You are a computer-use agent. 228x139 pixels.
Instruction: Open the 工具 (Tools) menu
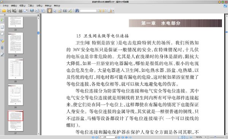click(31, 6)
